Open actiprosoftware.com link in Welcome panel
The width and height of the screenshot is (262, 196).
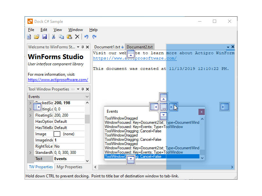pyautogui.click(x=58, y=80)
